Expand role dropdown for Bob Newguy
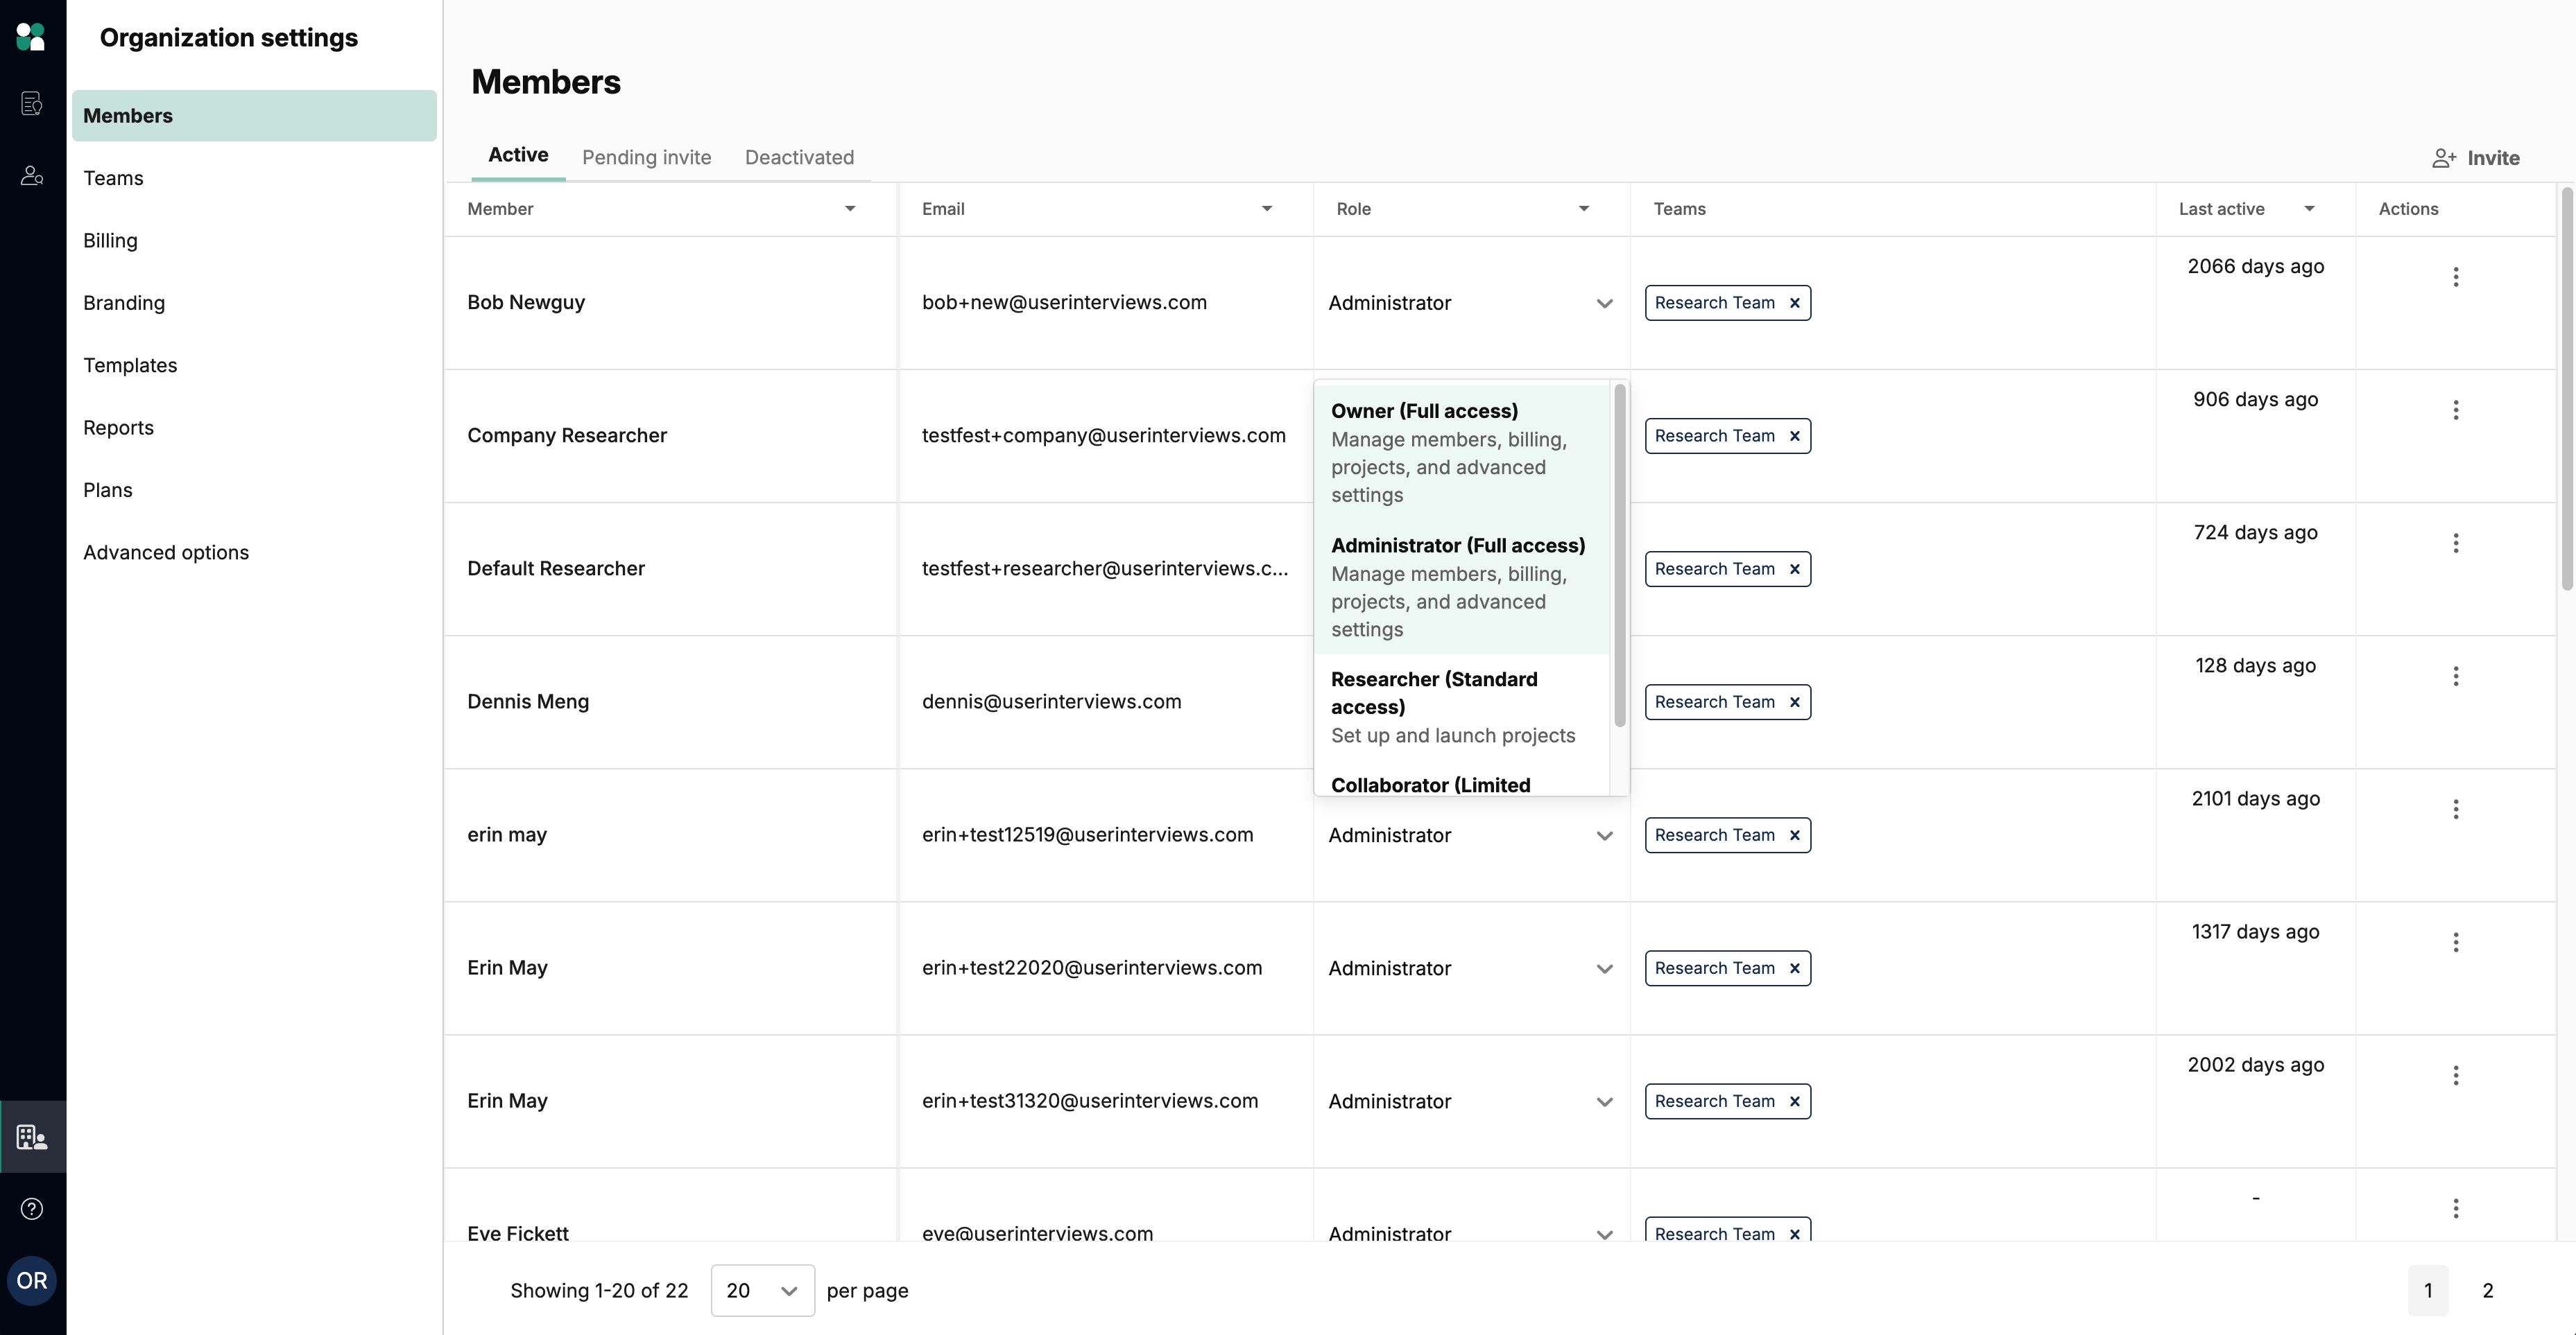2576x1335 pixels. tap(1603, 304)
